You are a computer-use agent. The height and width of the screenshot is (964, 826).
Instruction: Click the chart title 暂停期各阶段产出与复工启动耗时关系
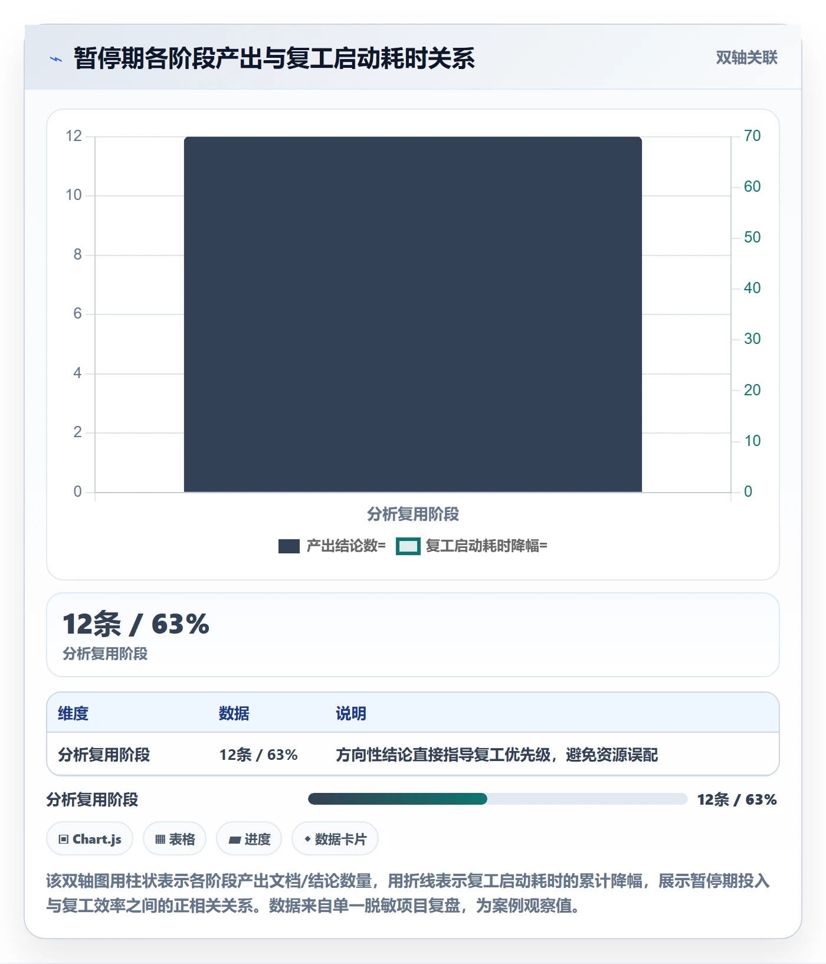(274, 58)
